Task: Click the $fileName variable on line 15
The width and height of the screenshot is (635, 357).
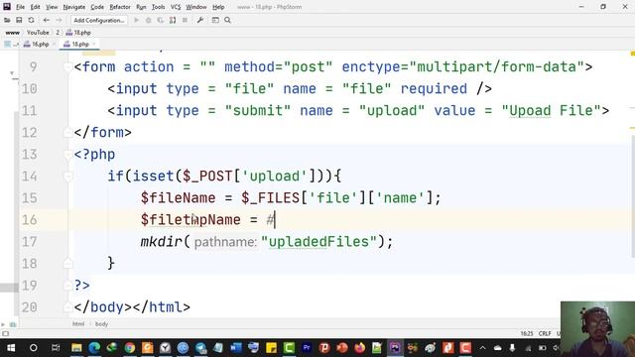Action: point(178,198)
